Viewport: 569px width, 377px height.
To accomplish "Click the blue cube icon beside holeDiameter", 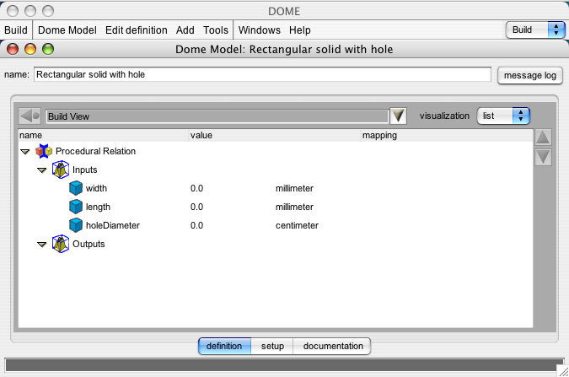I will 76,225.
